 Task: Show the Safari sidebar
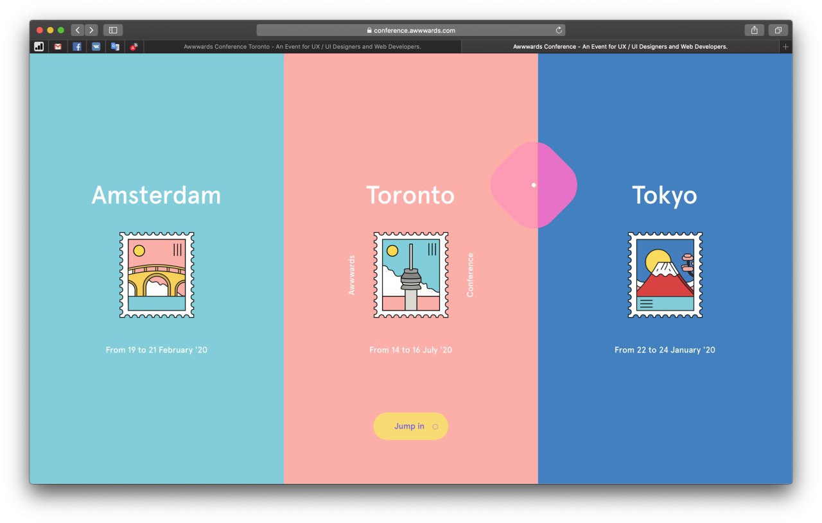point(113,30)
